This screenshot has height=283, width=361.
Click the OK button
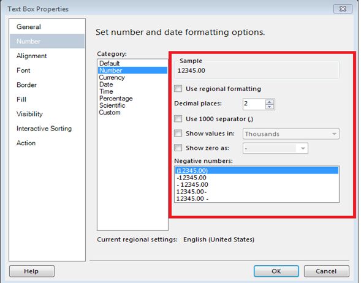[276, 271]
